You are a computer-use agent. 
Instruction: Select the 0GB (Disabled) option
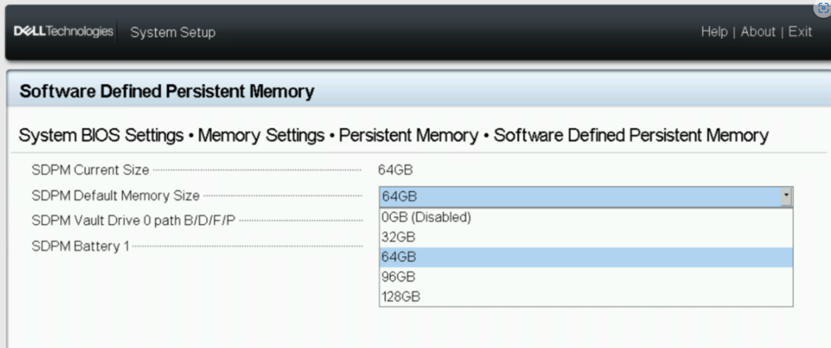pos(426,218)
